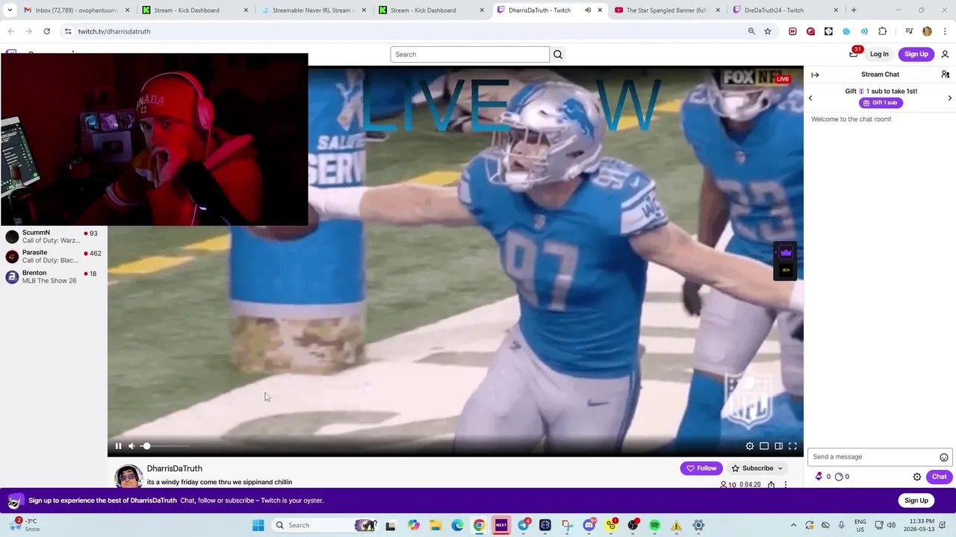
Task: Open the Twitch user profile menu icon
Action: pyautogui.click(x=945, y=54)
